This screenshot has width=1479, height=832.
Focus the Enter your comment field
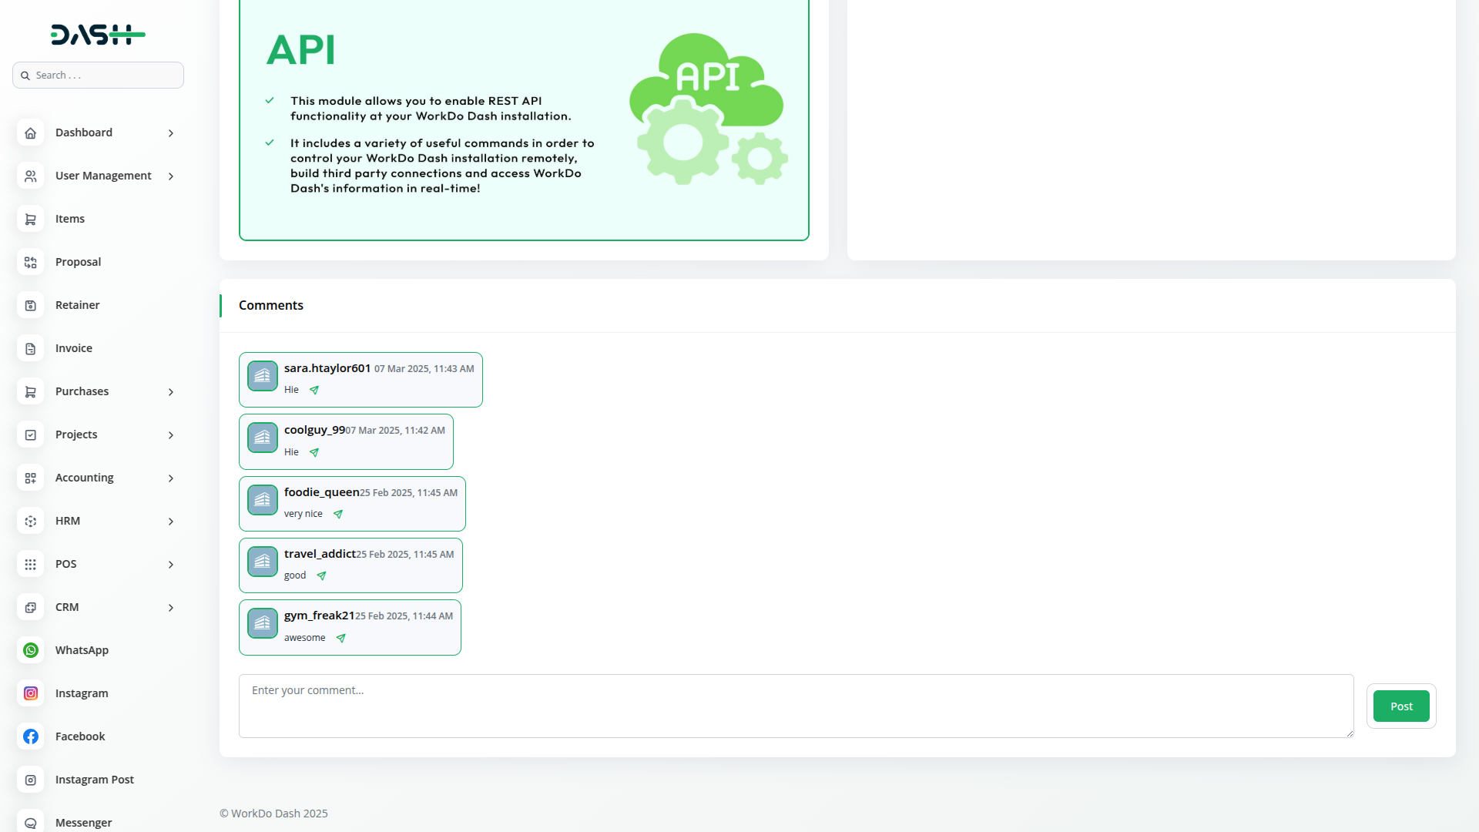point(796,706)
